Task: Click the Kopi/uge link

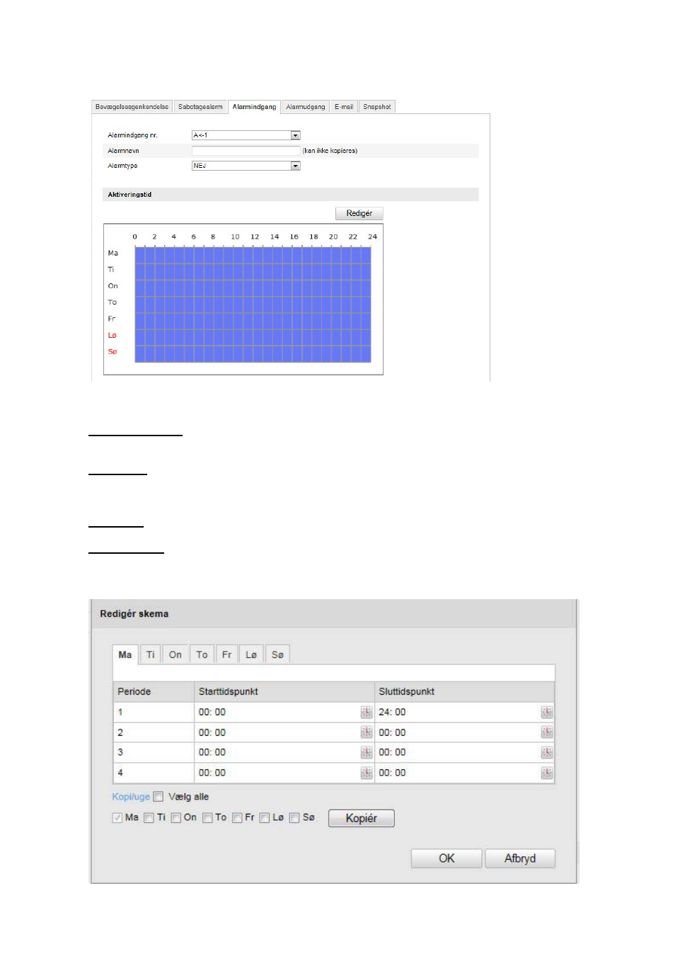Action: click(x=131, y=797)
